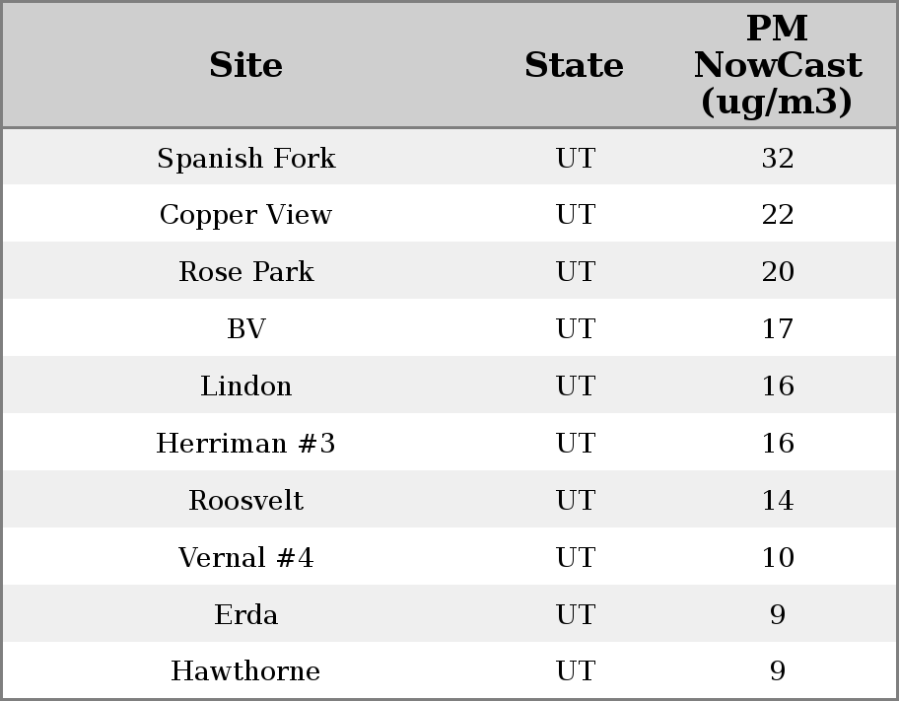The image size is (899, 701).
Task: Click the Erda site name
Action: (245, 615)
